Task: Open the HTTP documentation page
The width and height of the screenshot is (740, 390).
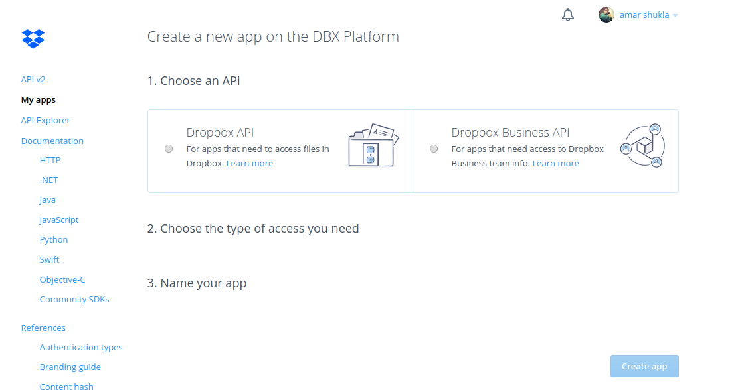Action: tap(50, 160)
